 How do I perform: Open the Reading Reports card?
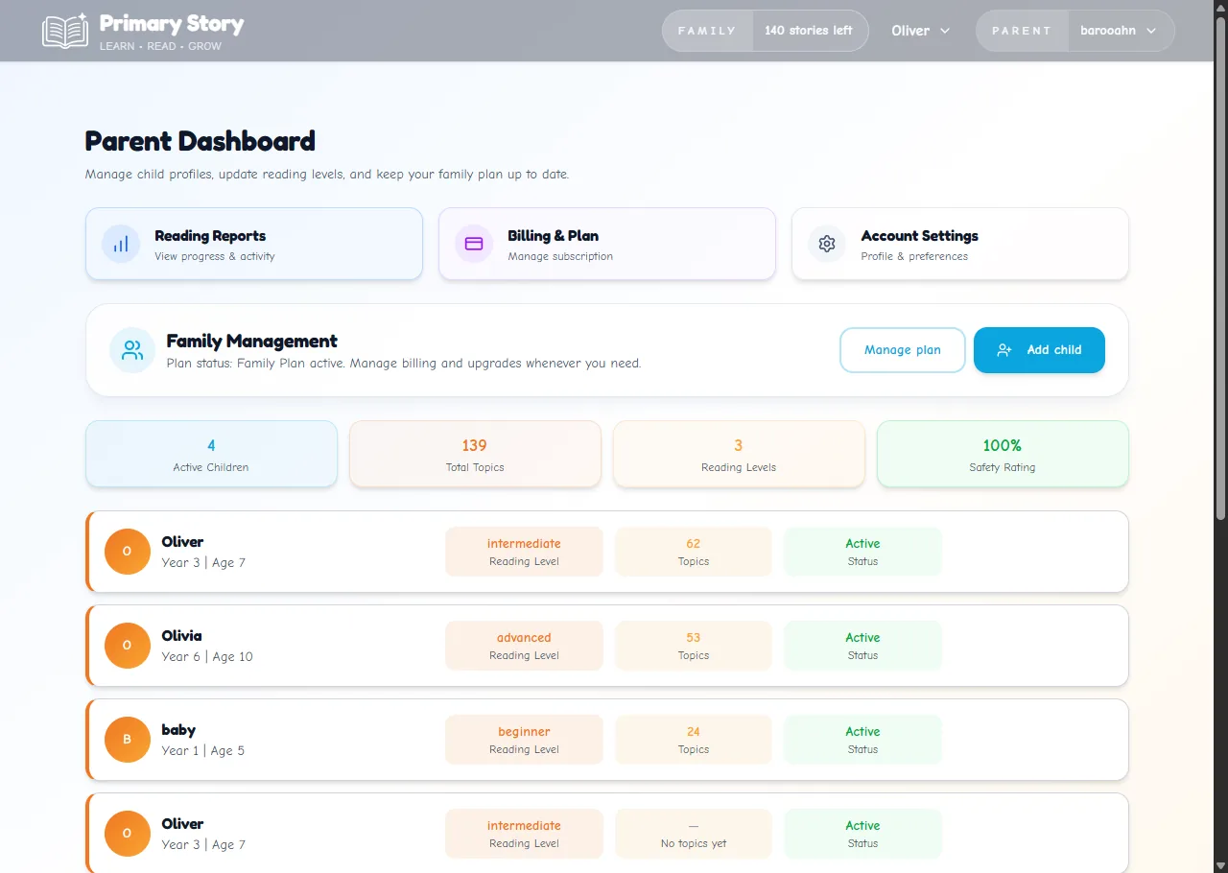[254, 244]
